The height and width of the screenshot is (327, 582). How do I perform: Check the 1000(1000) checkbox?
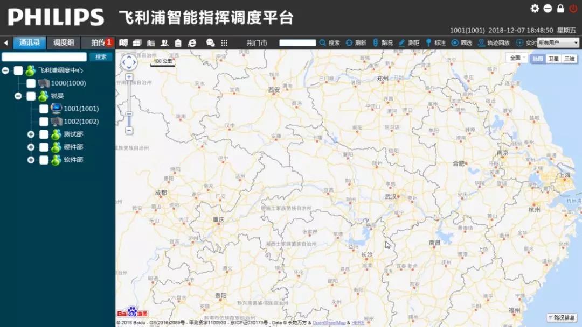[x=31, y=83]
